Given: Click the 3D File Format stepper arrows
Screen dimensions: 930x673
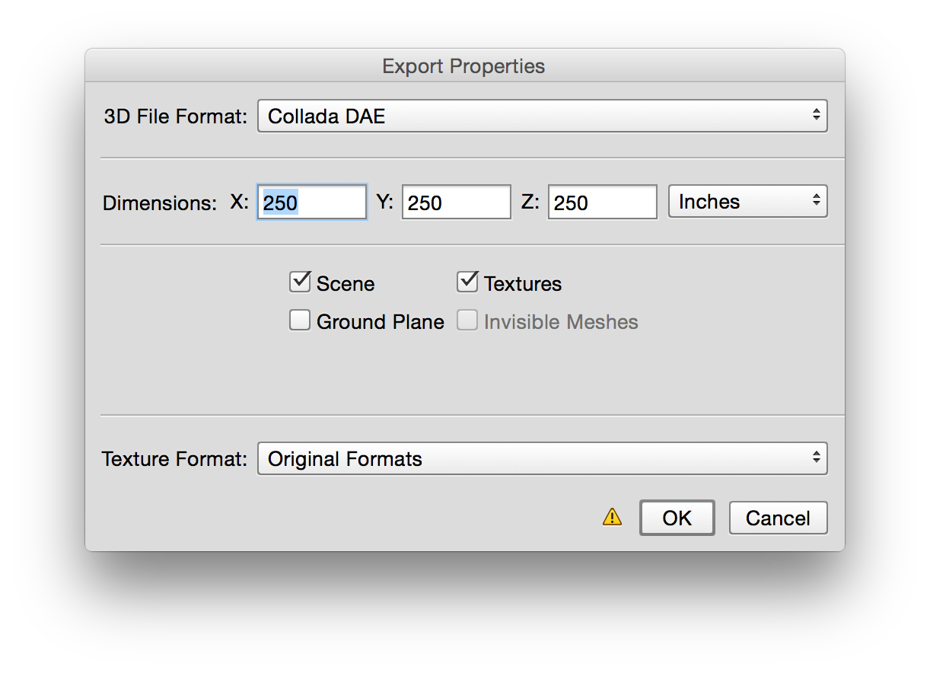Looking at the screenshot, I should 816,116.
